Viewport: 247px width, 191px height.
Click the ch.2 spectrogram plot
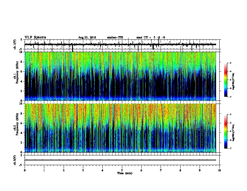(x=120, y=128)
